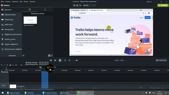Viewport: 169px width, 95px height.
Task: Click the Маркер track label
Action: pos(4,72)
